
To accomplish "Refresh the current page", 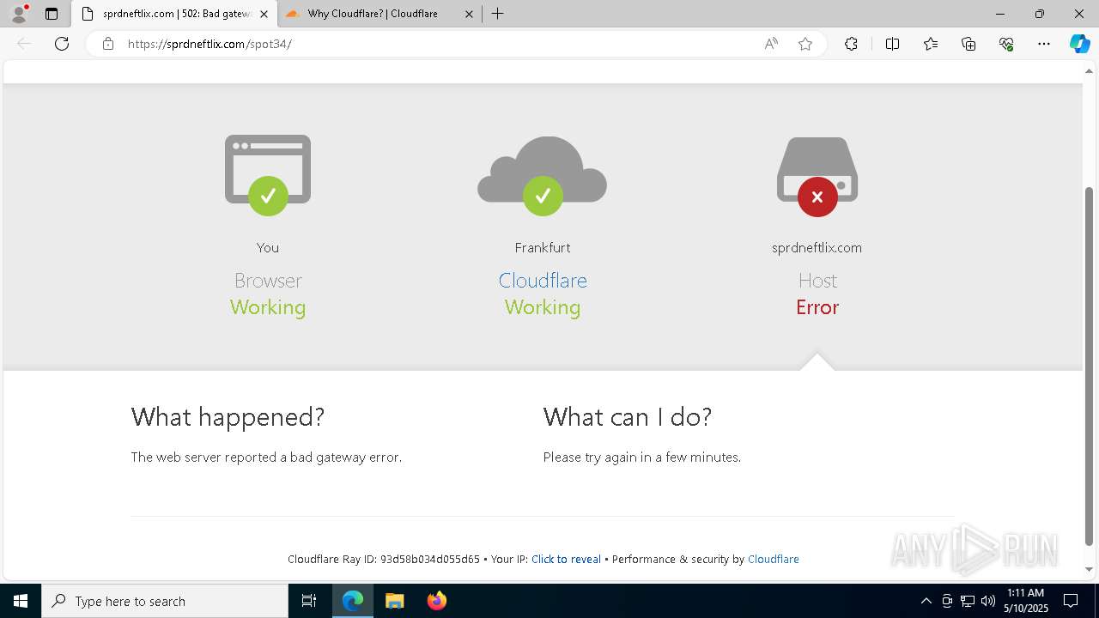I will [x=62, y=44].
